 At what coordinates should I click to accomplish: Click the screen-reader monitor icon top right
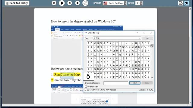pyautogui.click(x=181, y=3)
